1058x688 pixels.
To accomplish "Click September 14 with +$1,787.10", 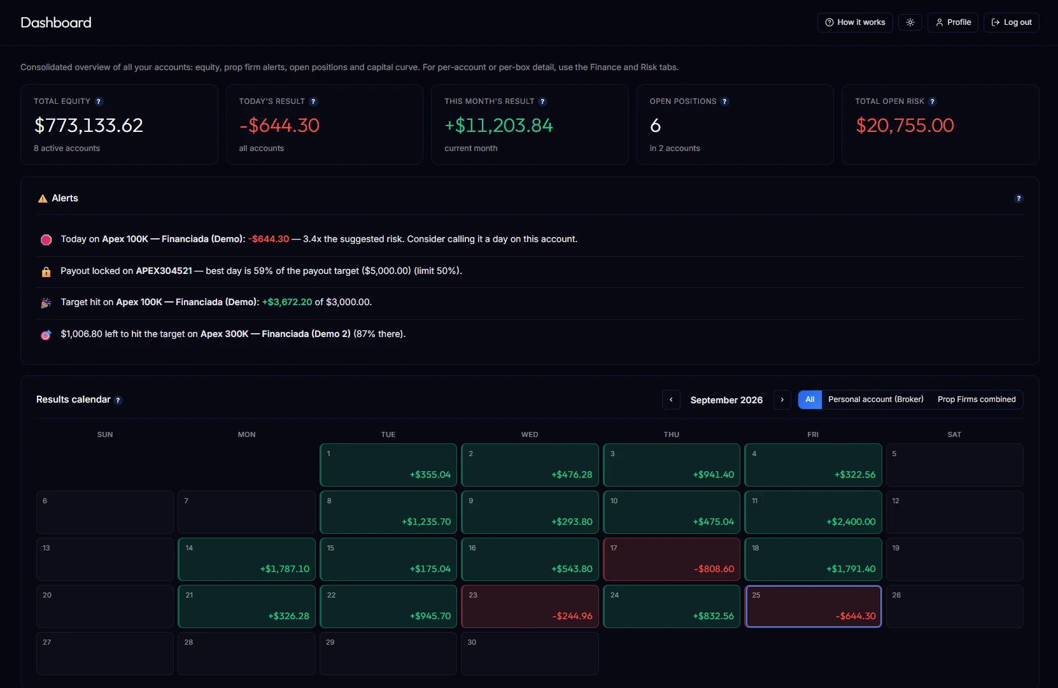I will point(246,559).
